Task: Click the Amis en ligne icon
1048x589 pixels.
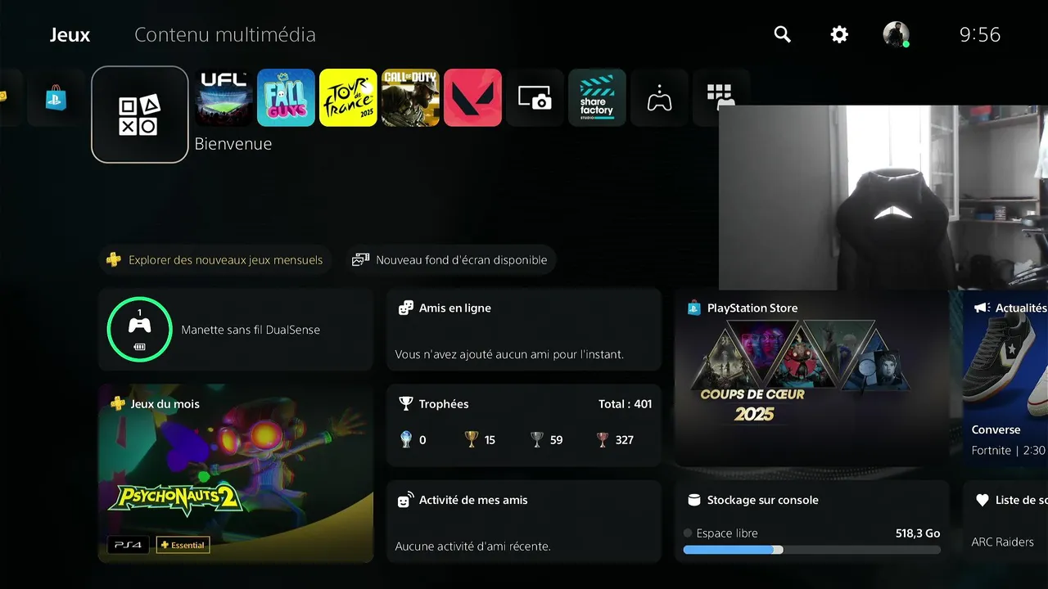Action: (x=405, y=308)
